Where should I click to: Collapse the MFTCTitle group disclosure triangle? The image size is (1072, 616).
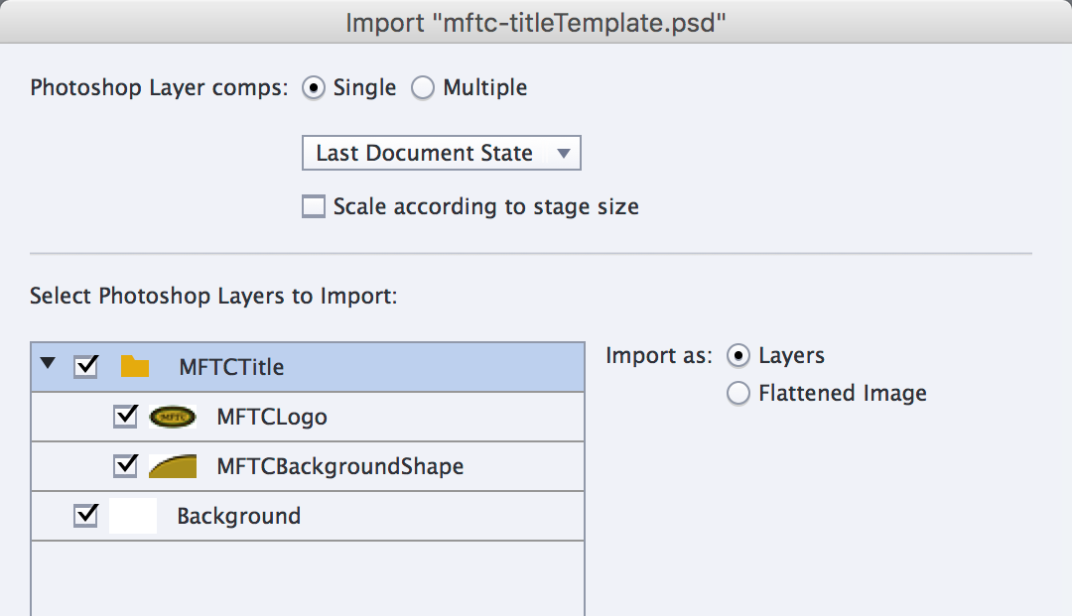coord(48,365)
